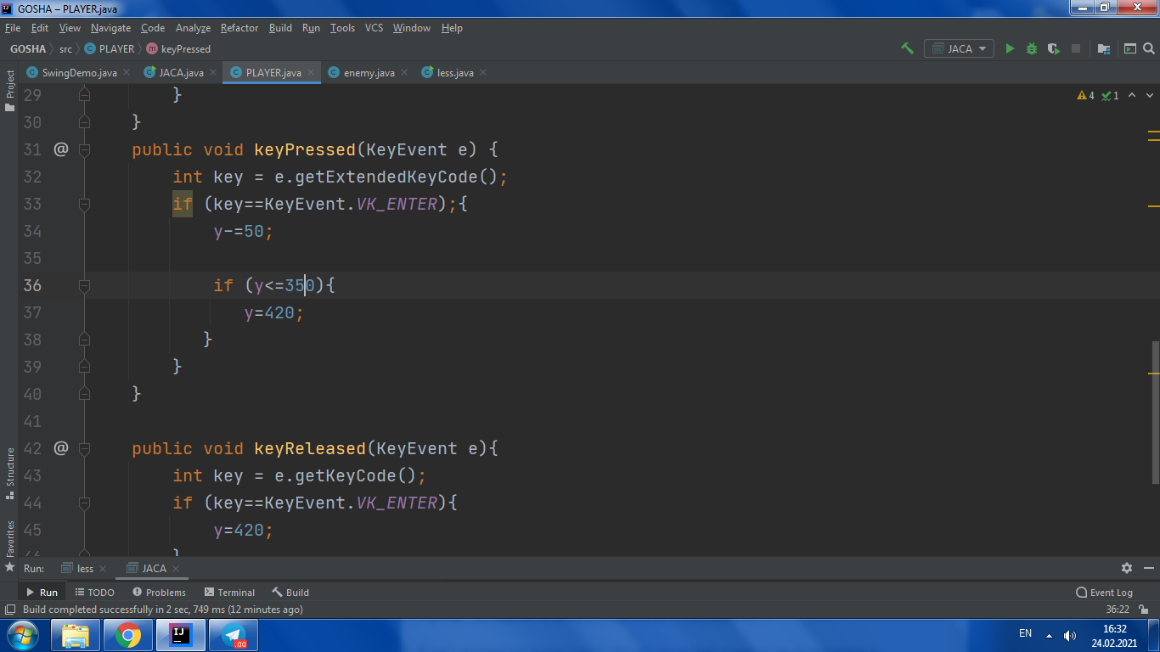This screenshot has height=652, width=1160.
Task: Open the File menu
Action: point(12,28)
